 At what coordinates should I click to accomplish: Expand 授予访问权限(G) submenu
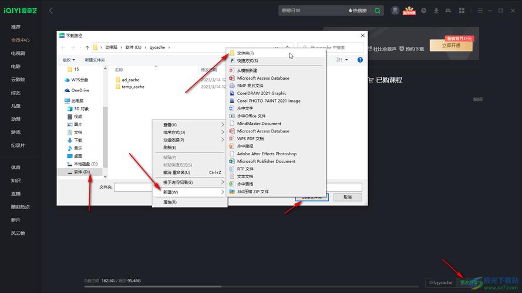coord(190,182)
